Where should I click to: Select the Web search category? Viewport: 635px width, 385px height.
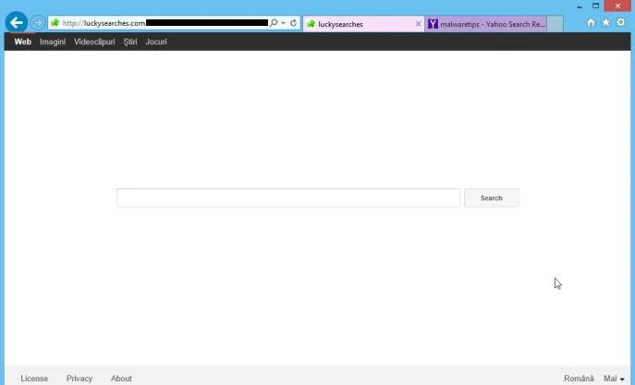[23, 42]
